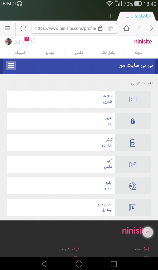Open the تغییر رمز option
The width and height of the screenshot is (158, 270).
79,121
